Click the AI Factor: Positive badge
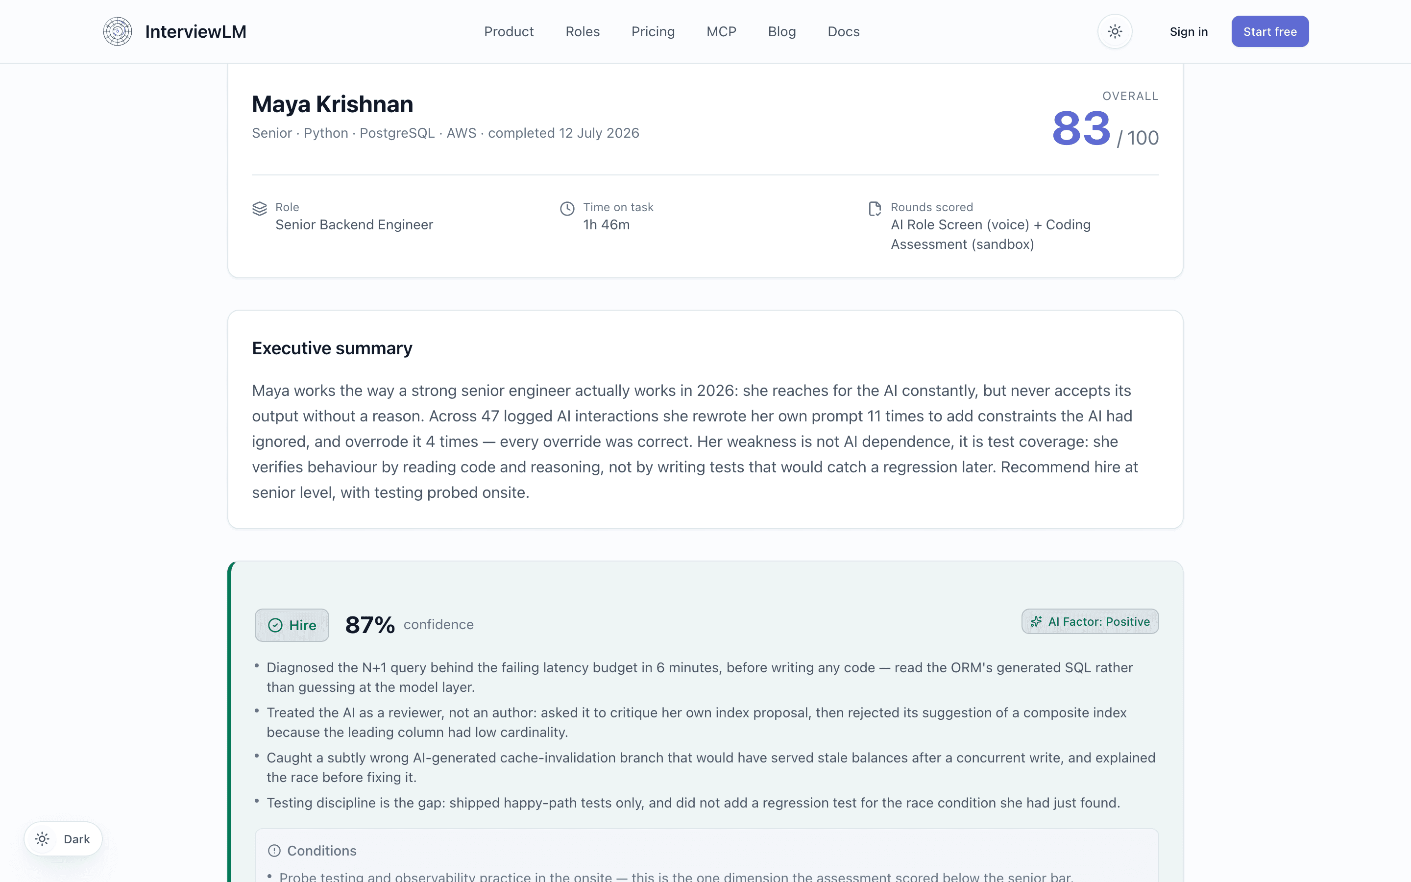Screen dimensions: 1411x882 point(1090,621)
